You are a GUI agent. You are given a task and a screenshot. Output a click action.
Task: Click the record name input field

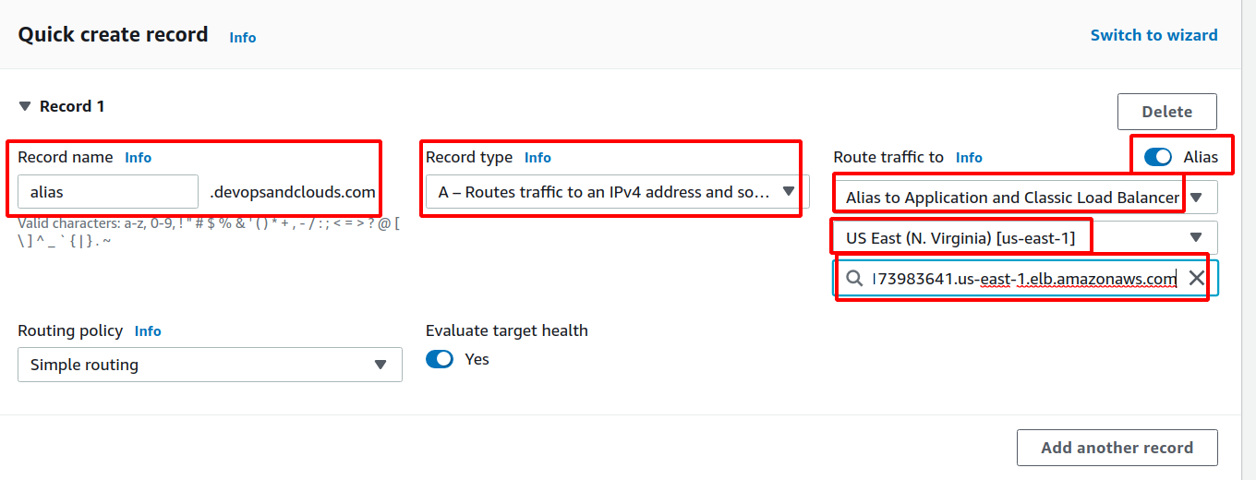click(108, 192)
